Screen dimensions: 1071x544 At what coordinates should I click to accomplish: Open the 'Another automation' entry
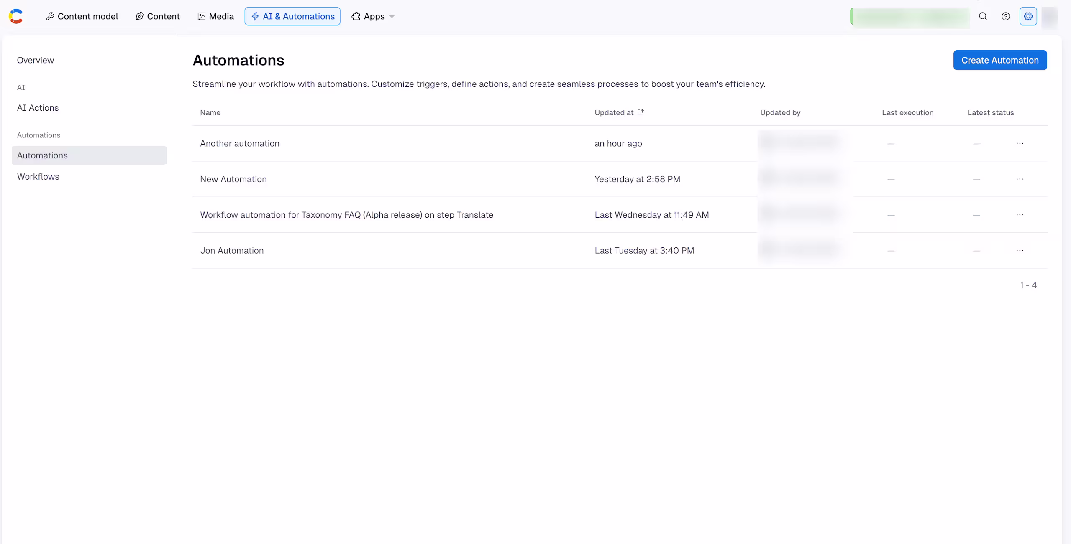(240, 143)
